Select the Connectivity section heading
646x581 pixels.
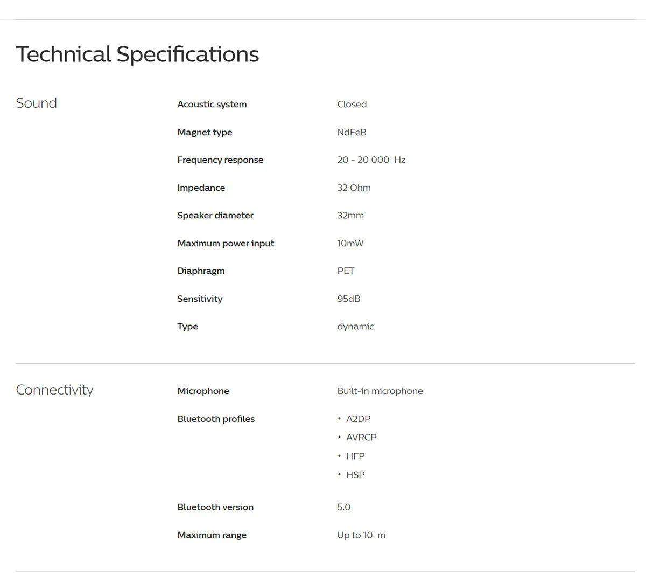pos(54,390)
